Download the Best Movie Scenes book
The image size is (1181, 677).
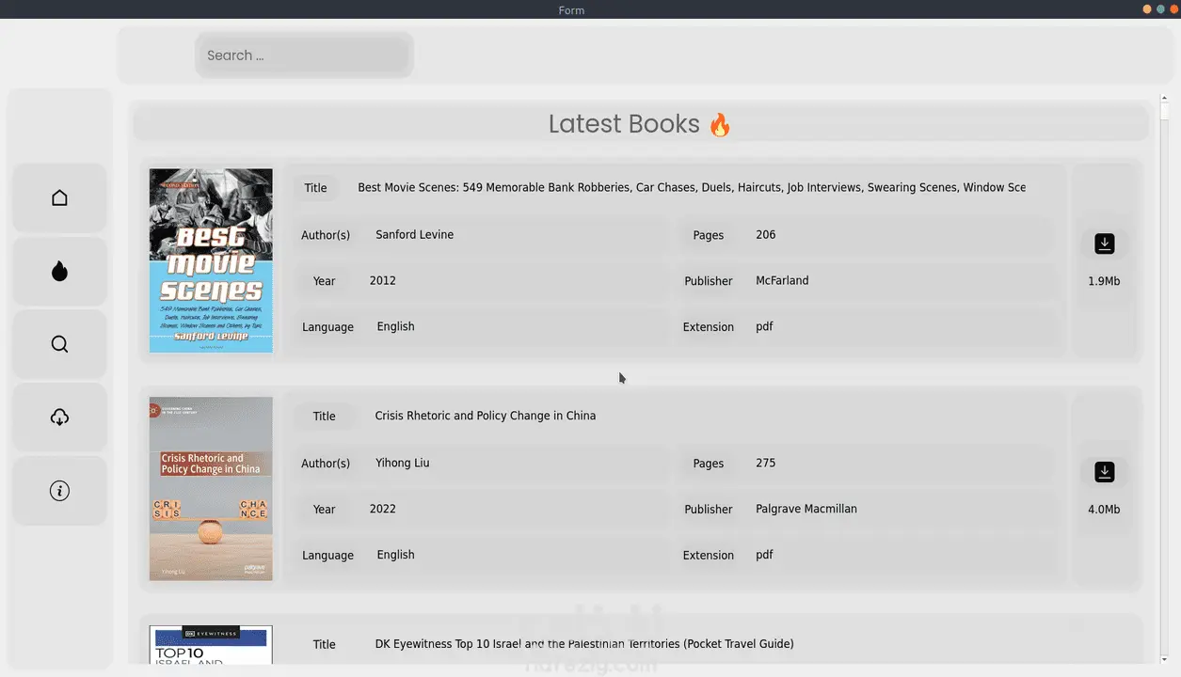1105,244
